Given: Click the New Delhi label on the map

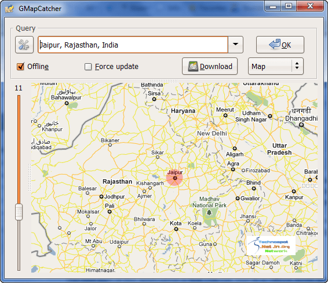Looking at the screenshot, I should click(x=212, y=133).
